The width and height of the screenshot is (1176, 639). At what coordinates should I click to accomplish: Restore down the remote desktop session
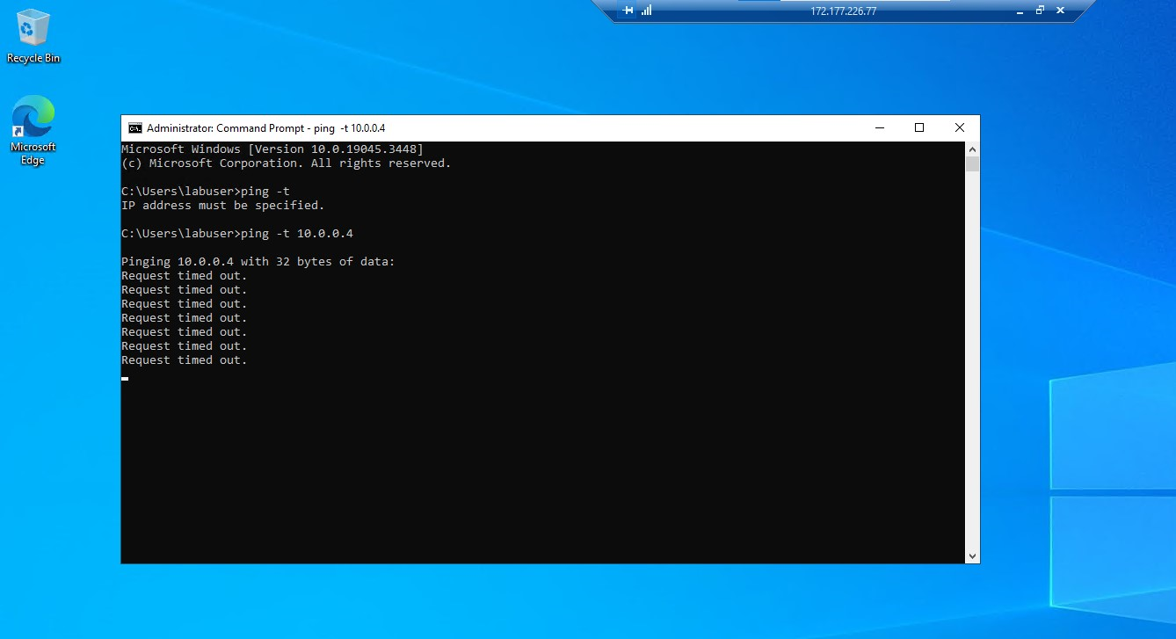1040,11
